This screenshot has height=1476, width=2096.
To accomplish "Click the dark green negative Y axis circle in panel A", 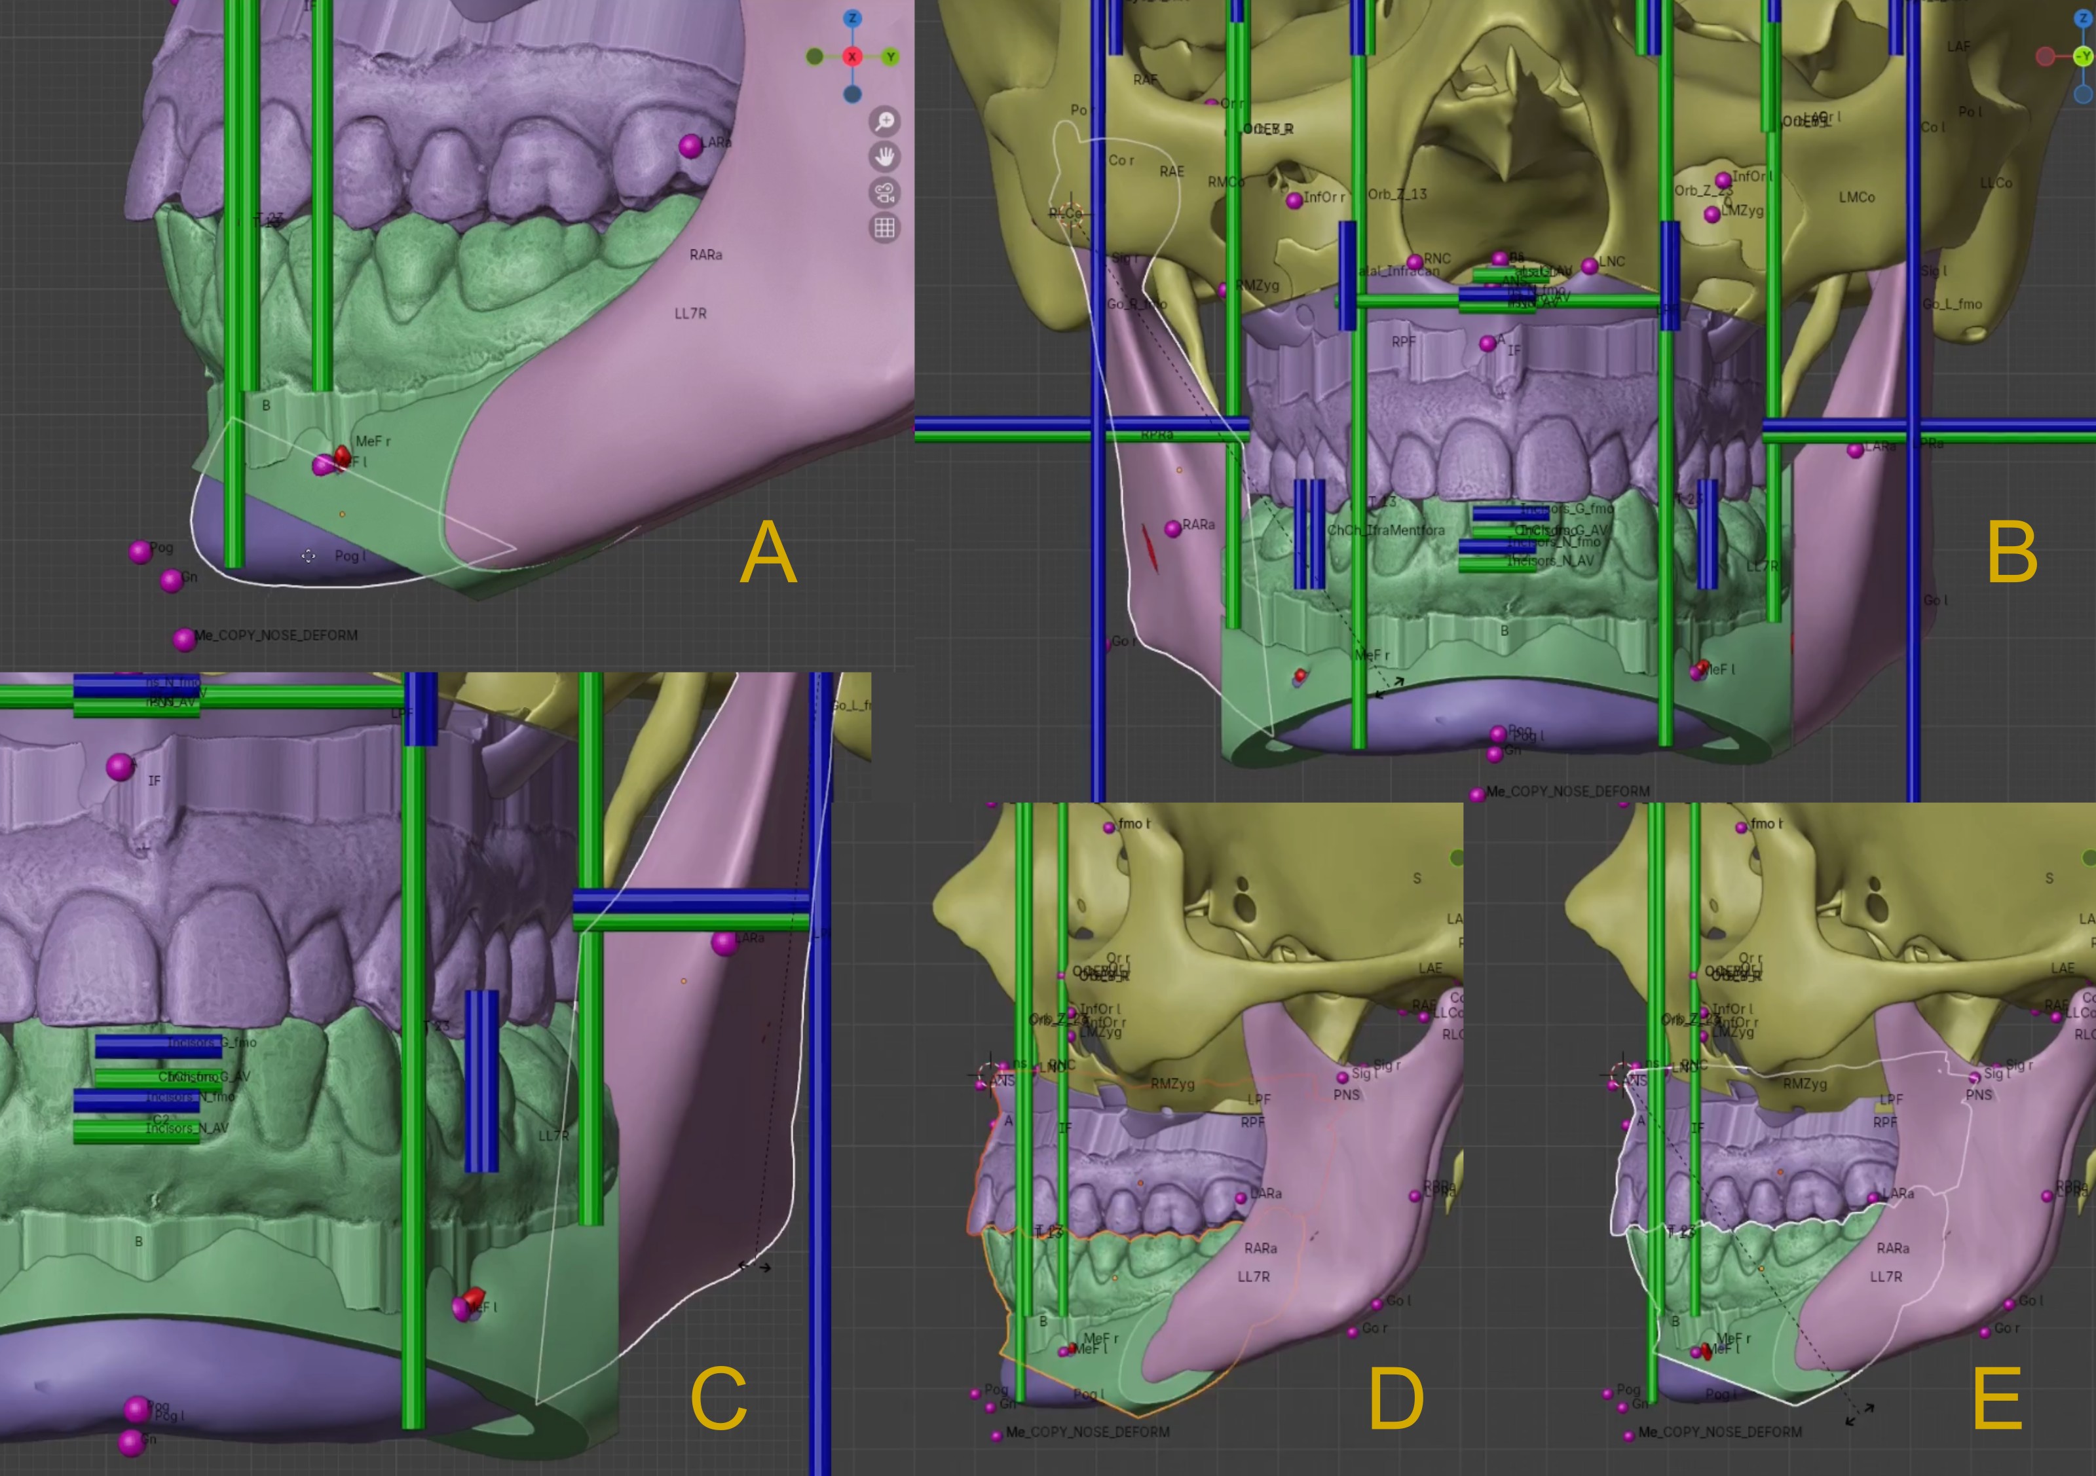I will pyautogui.click(x=814, y=56).
